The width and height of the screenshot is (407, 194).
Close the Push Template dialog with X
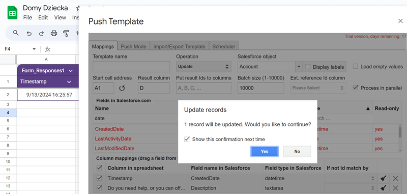400,21
